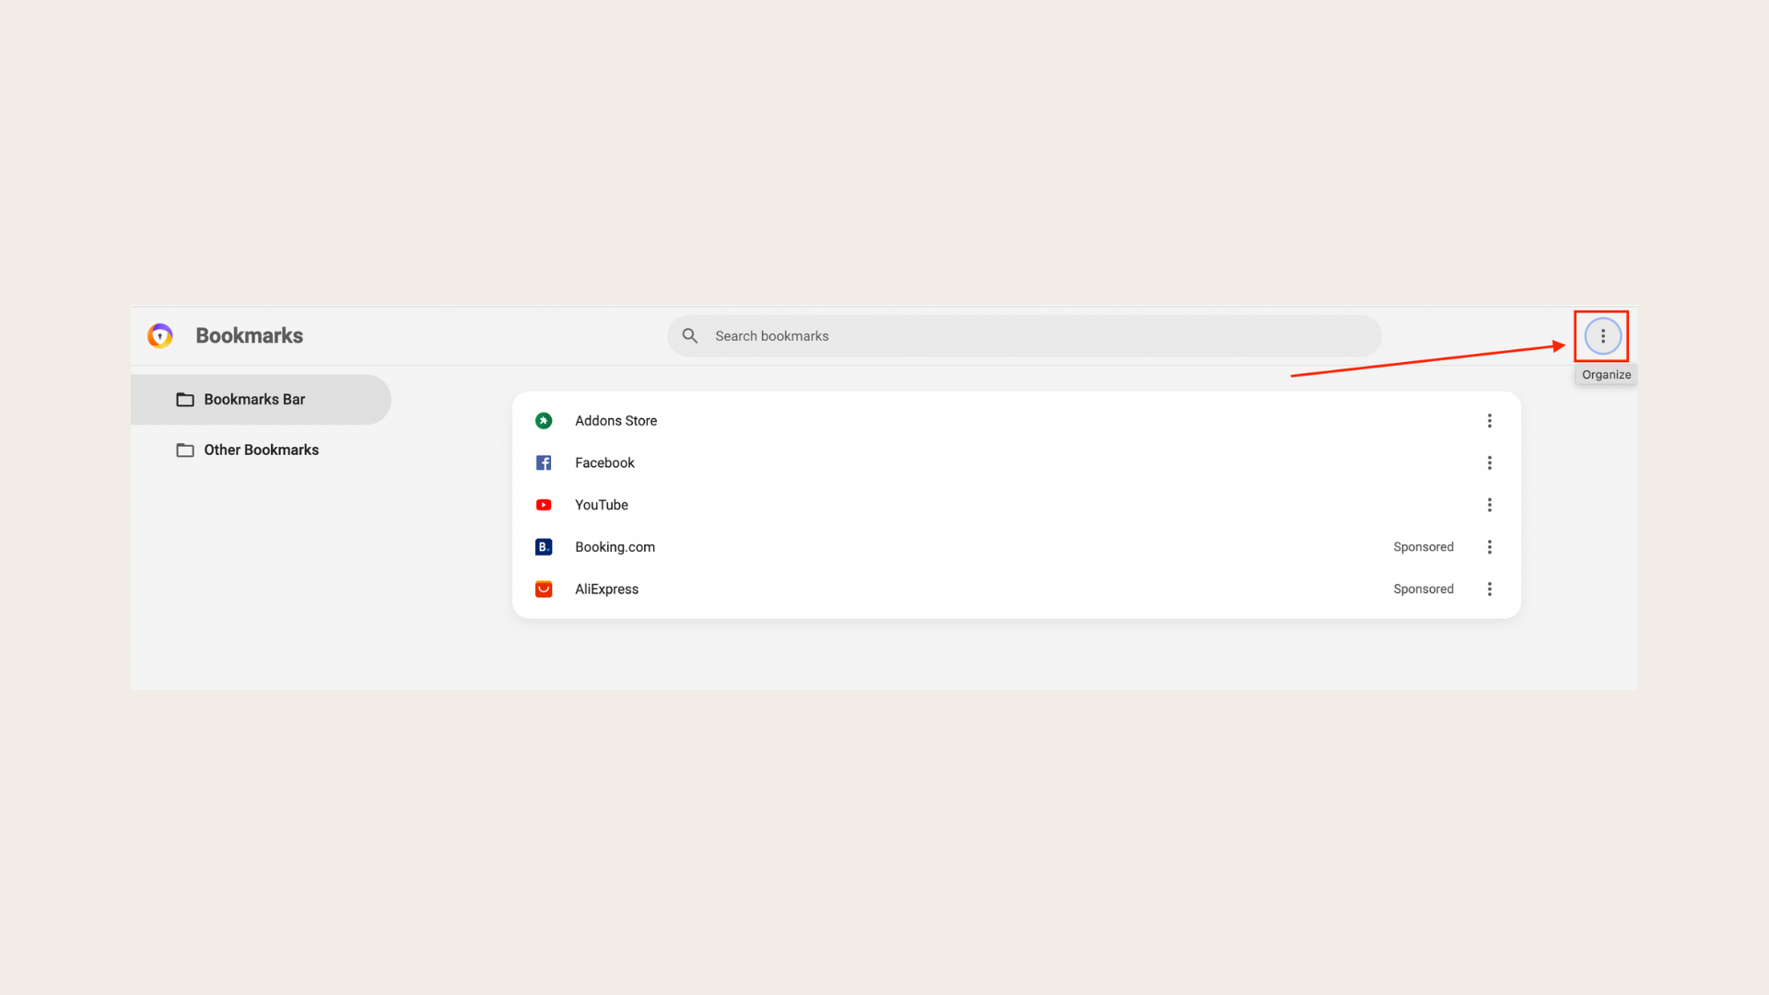The image size is (1769, 995).
Task: Open more actions for Addons Store
Action: [x=1489, y=421]
